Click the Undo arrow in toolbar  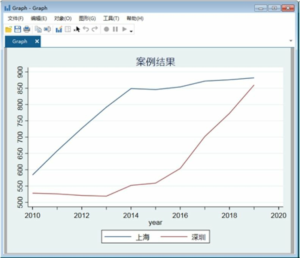(86, 29)
